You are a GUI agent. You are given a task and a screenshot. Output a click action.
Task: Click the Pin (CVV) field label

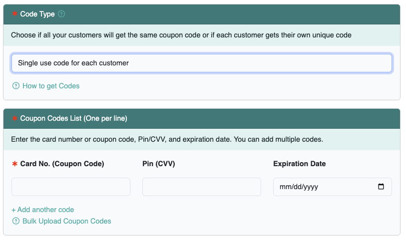click(x=158, y=164)
